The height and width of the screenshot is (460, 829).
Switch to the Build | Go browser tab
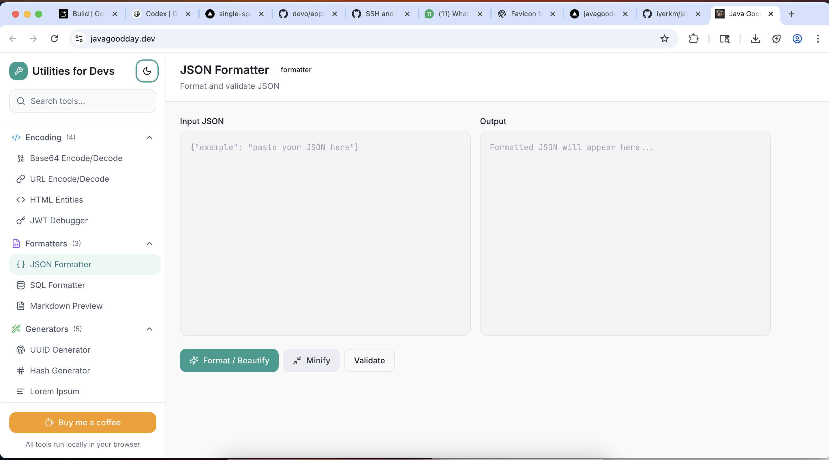click(x=88, y=14)
